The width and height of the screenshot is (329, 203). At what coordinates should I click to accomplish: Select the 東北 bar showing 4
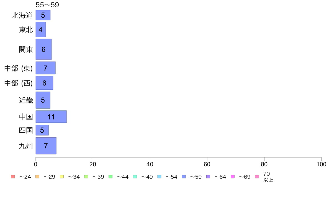pos(41,30)
